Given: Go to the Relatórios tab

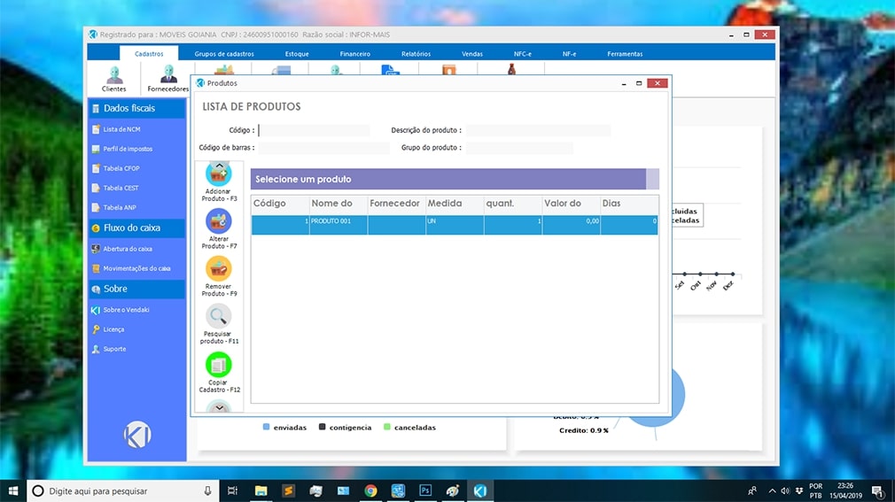Looking at the screenshot, I should (416, 54).
